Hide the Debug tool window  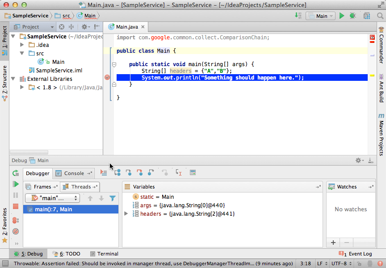371,160
